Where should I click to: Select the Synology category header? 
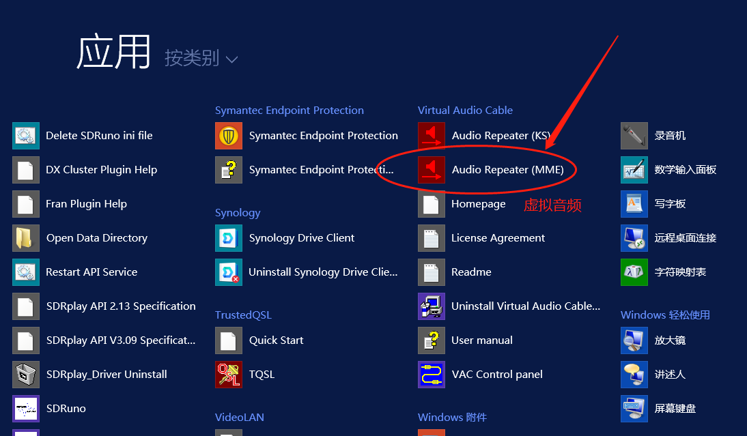pos(238,213)
